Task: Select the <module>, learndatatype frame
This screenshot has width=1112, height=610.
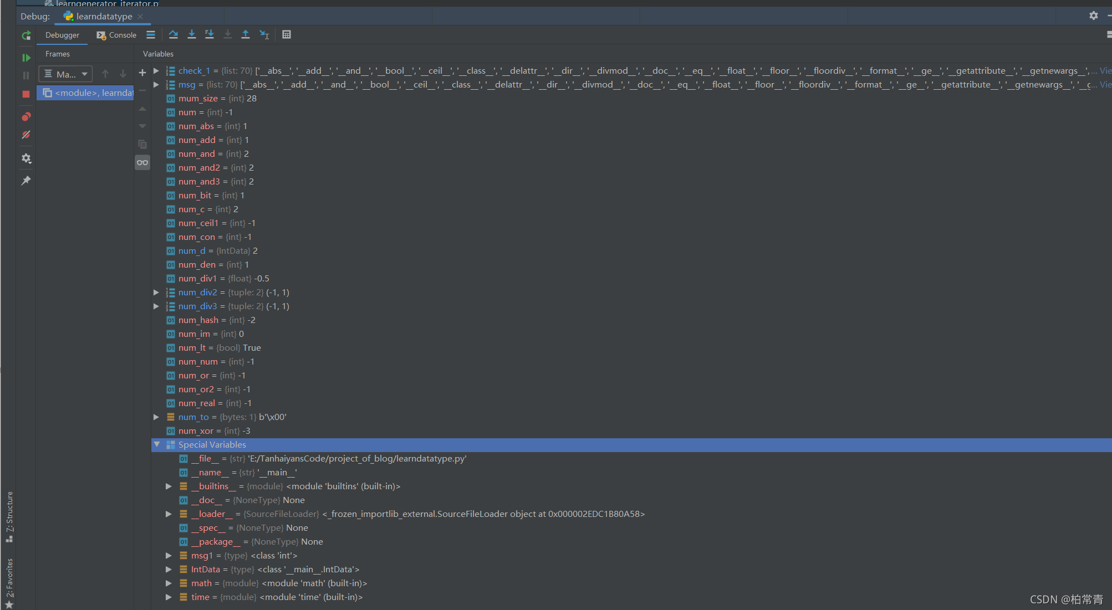Action: (x=86, y=93)
